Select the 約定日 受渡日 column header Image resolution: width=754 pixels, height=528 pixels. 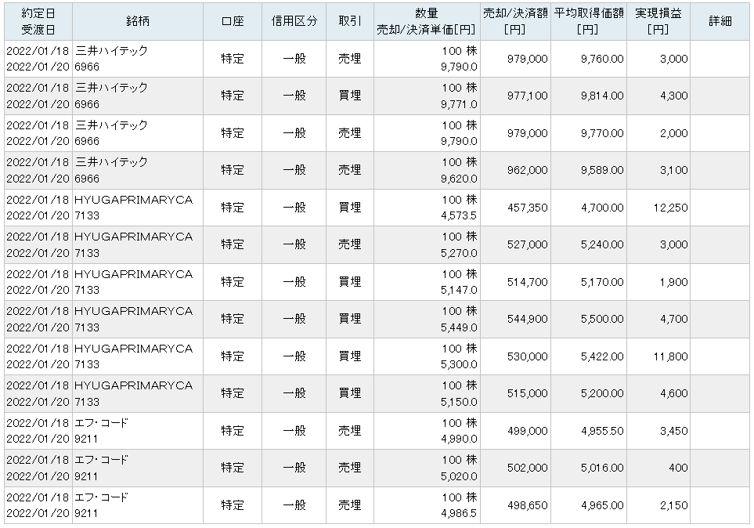pos(38,21)
